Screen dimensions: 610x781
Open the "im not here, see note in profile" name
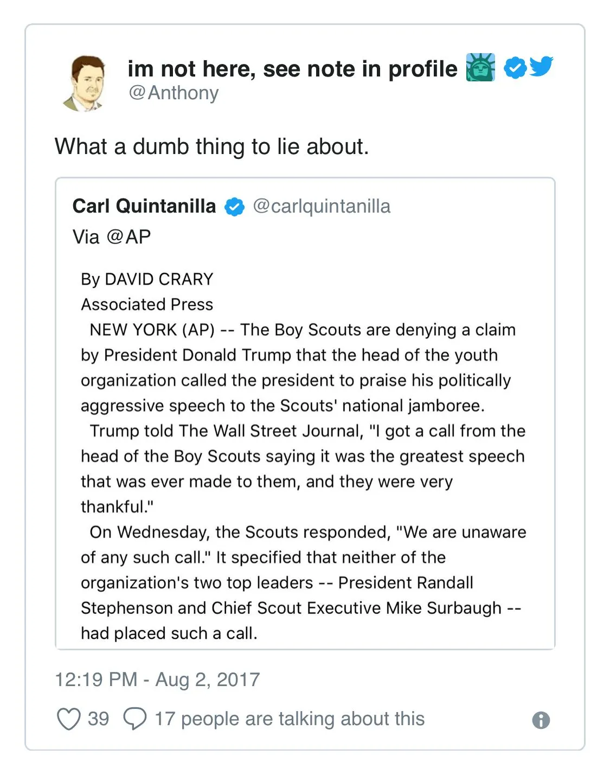point(292,69)
